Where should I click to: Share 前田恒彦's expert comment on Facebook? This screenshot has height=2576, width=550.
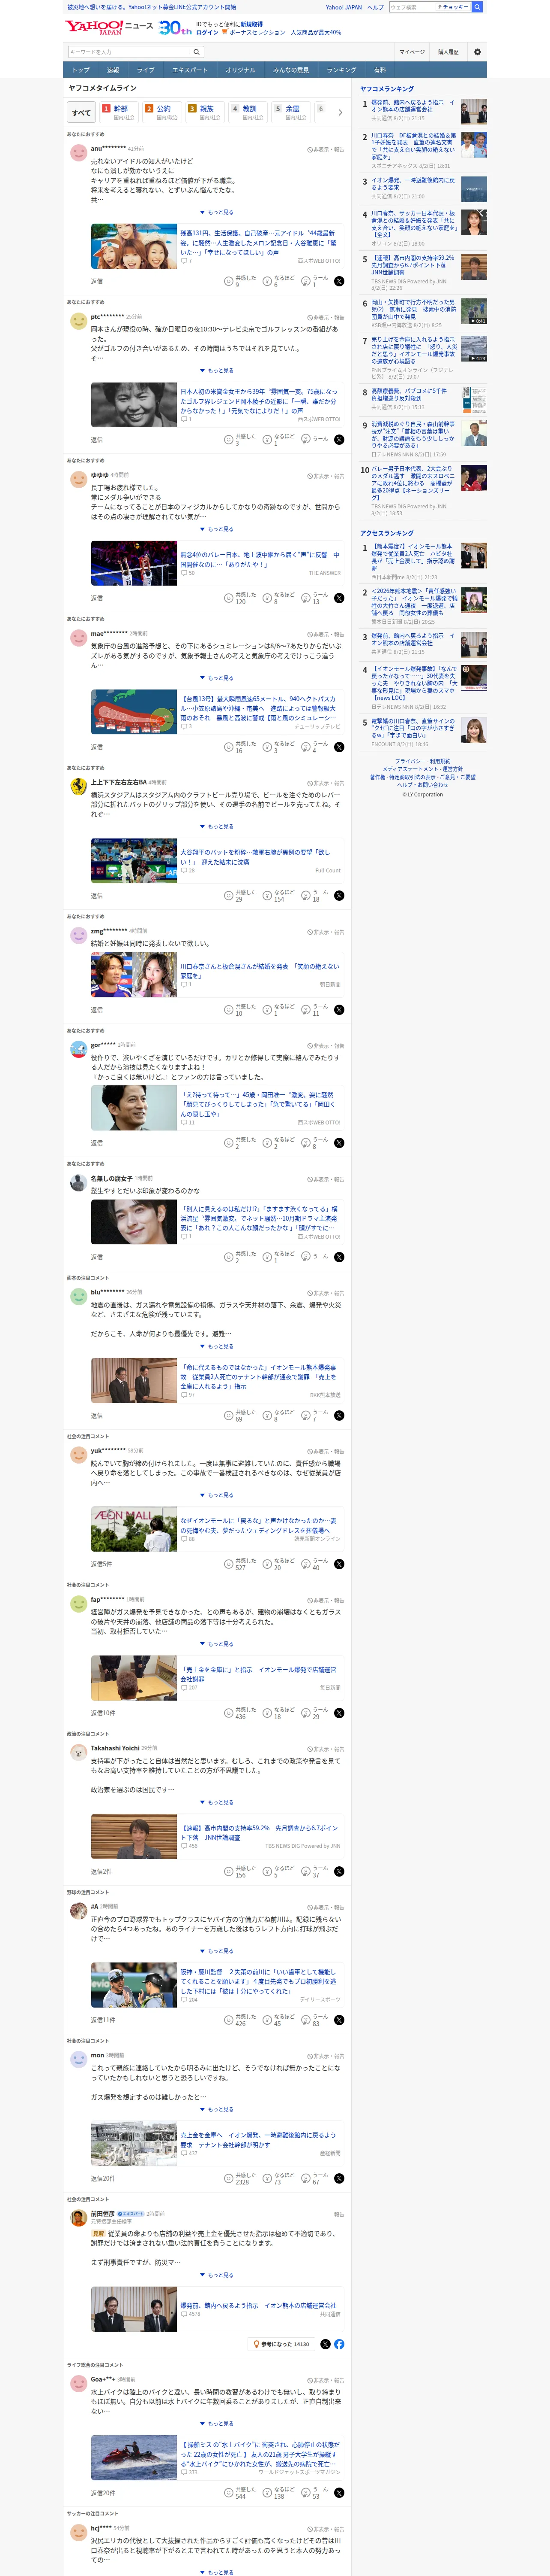point(339,2344)
